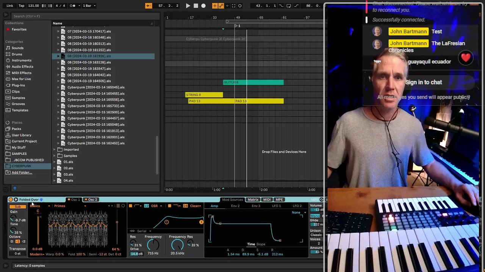Open the 1 Bar quantization menu
Screen dimensions: 485x272
[x=88, y=6]
